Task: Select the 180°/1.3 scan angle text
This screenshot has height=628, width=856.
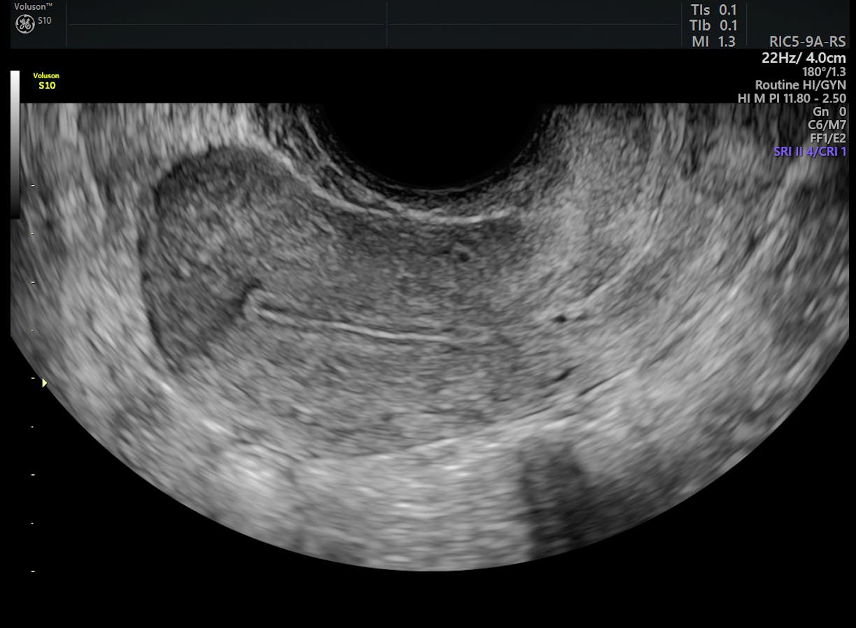Action: [824, 71]
